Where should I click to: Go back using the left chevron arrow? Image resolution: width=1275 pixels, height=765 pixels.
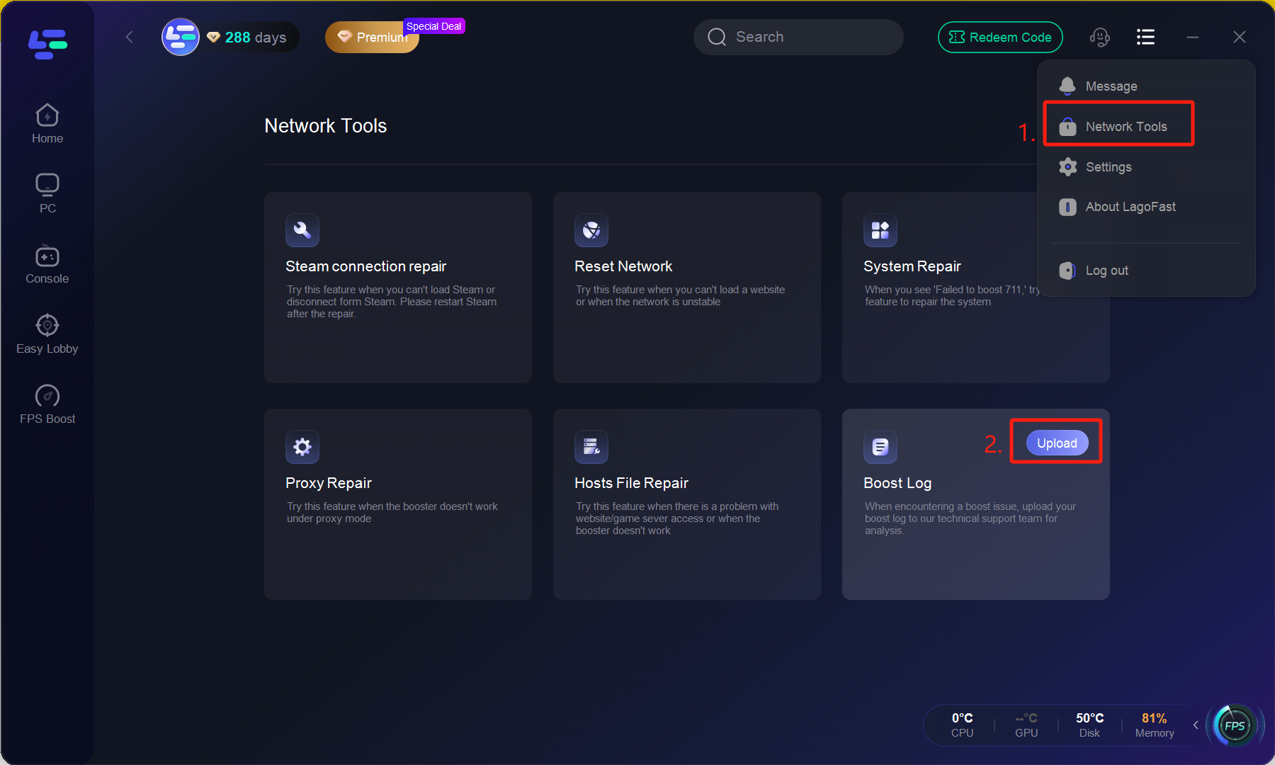tap(129, 37)
